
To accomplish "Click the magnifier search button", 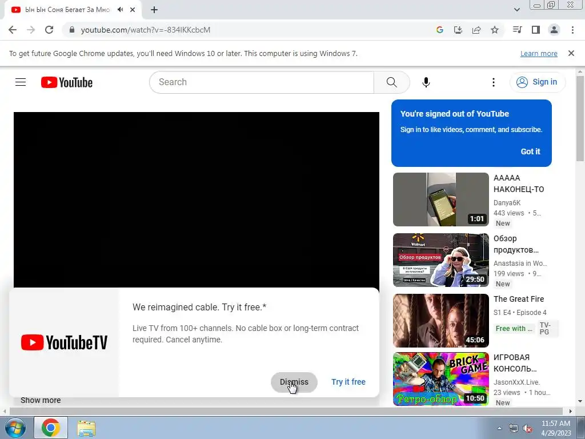I will coord(392,82).
